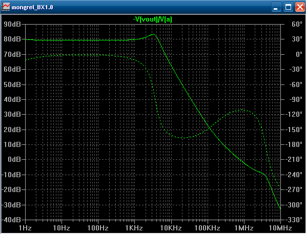Click the 10MHz frequency axis label
Image resolution: width=306 pixels, height=234 pixels.
(x=280, y=228)
